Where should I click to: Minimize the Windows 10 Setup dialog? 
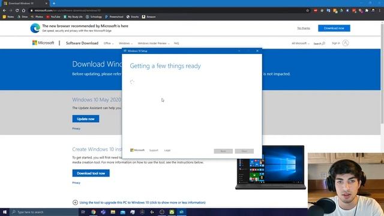(239, 51)
